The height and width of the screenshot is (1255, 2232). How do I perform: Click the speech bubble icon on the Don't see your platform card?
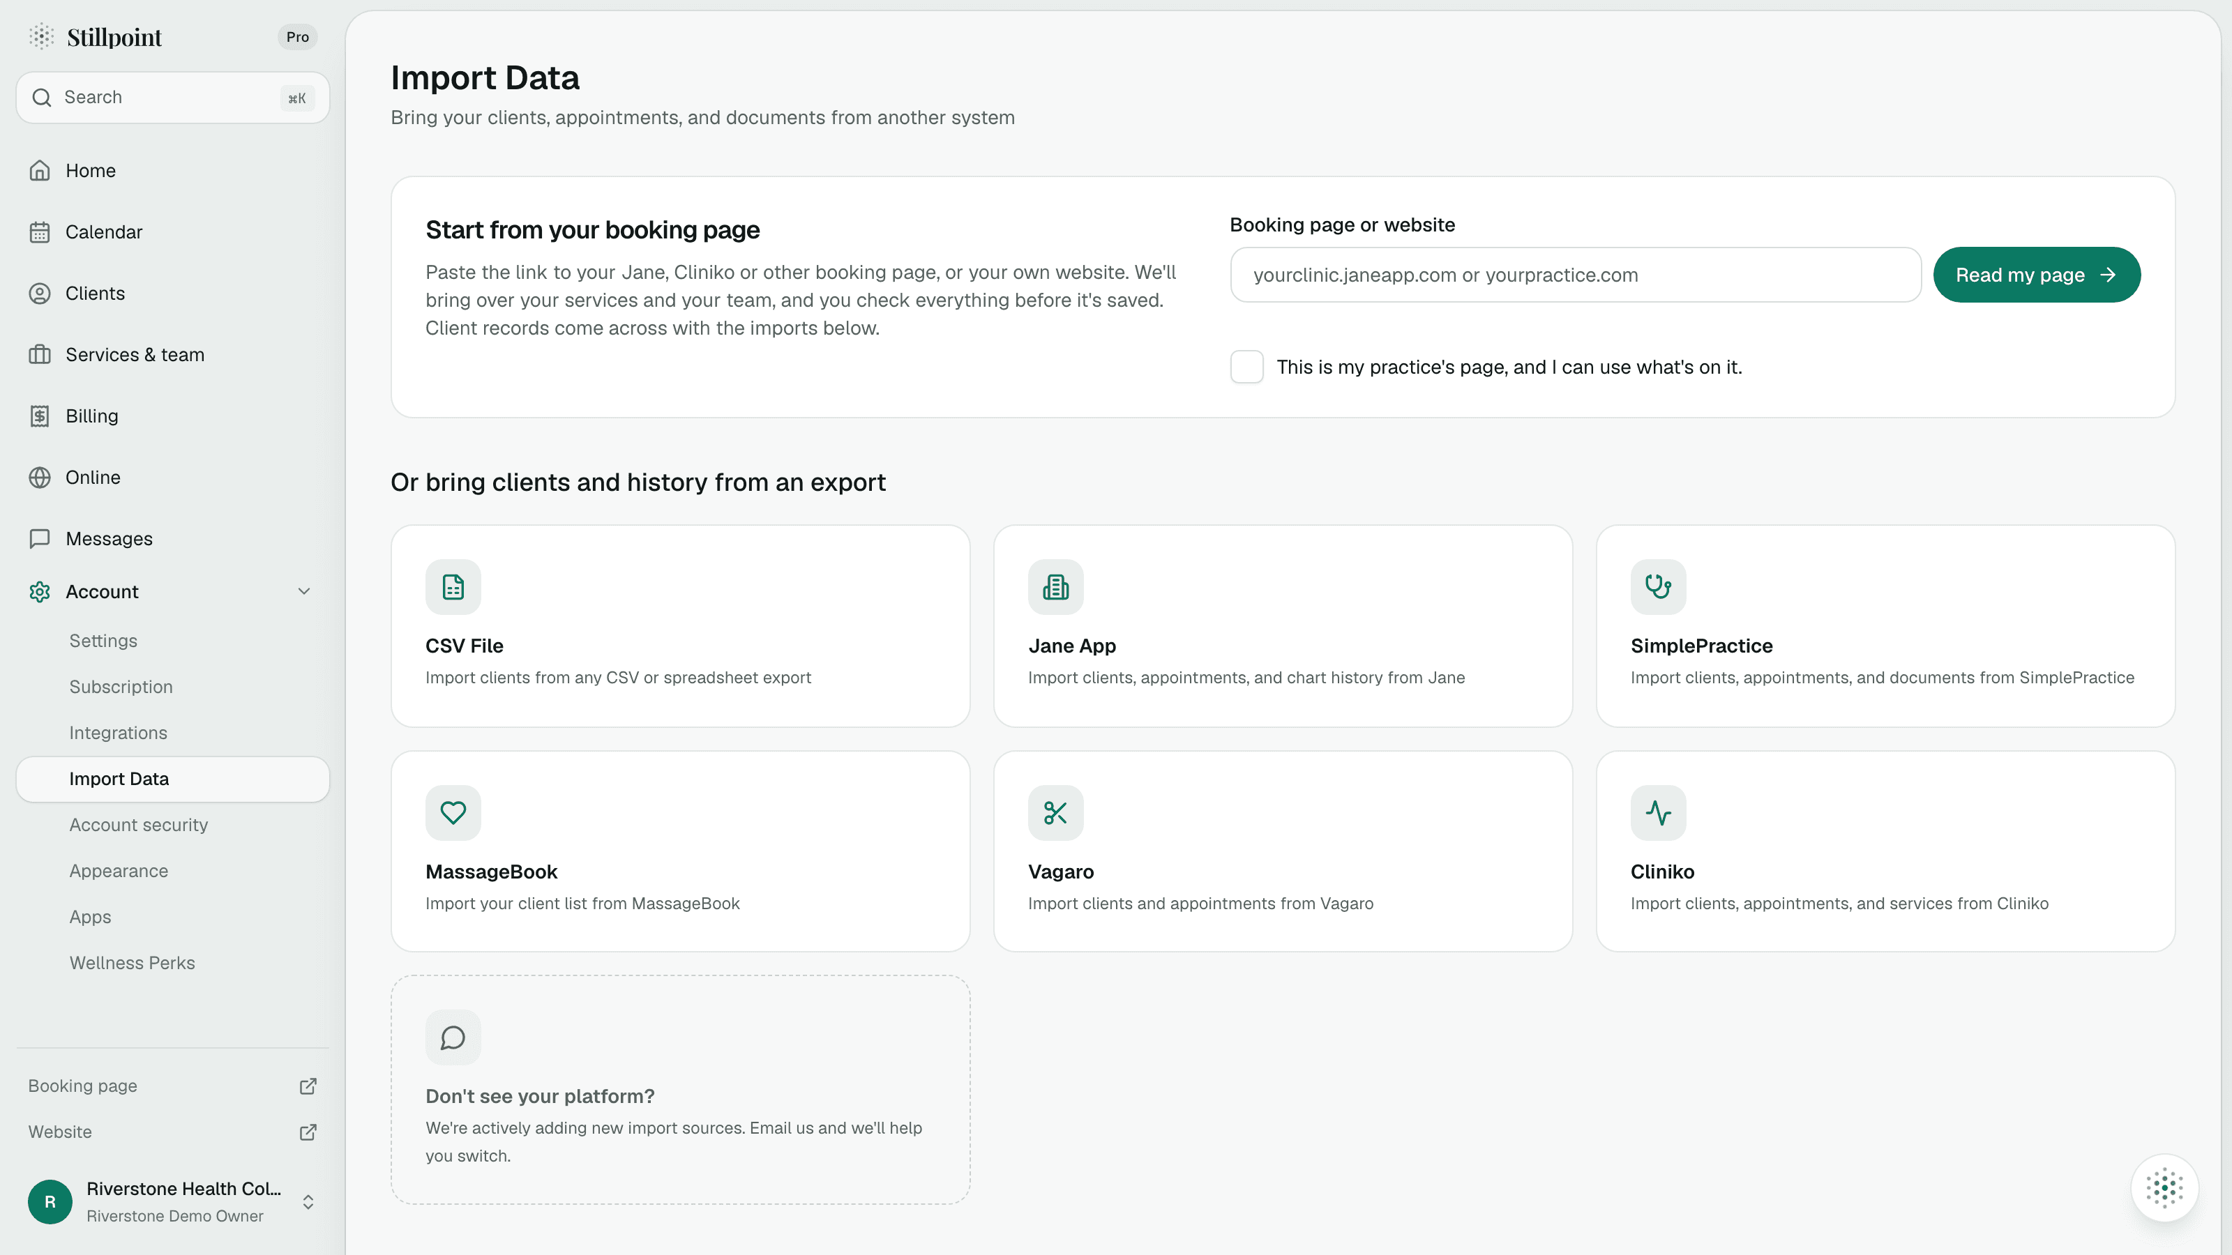(453, 1037)
